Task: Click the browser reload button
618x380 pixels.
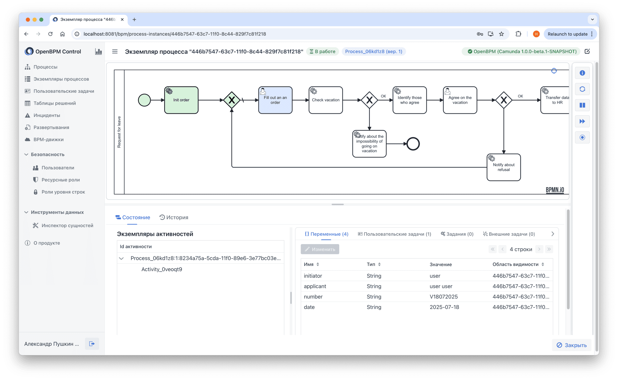Action: [50, 34]
